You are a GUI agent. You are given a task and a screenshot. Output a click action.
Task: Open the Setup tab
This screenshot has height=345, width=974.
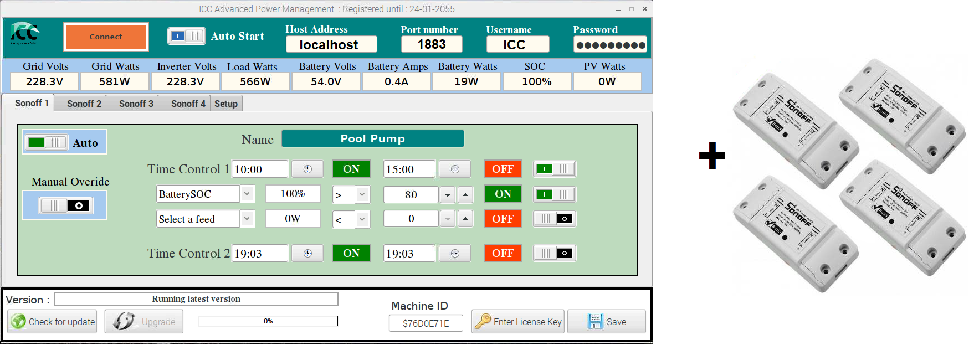(226, 104)
